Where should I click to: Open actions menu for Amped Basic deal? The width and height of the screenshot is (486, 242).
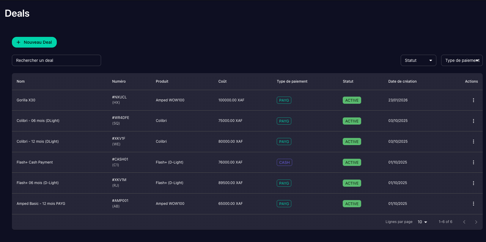tap(473, 204)
